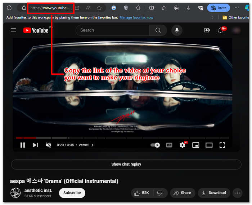Screen dimensions: 252x205
Task: Click the 0:20 / 3:35 time display
Action: pos(66,145)
